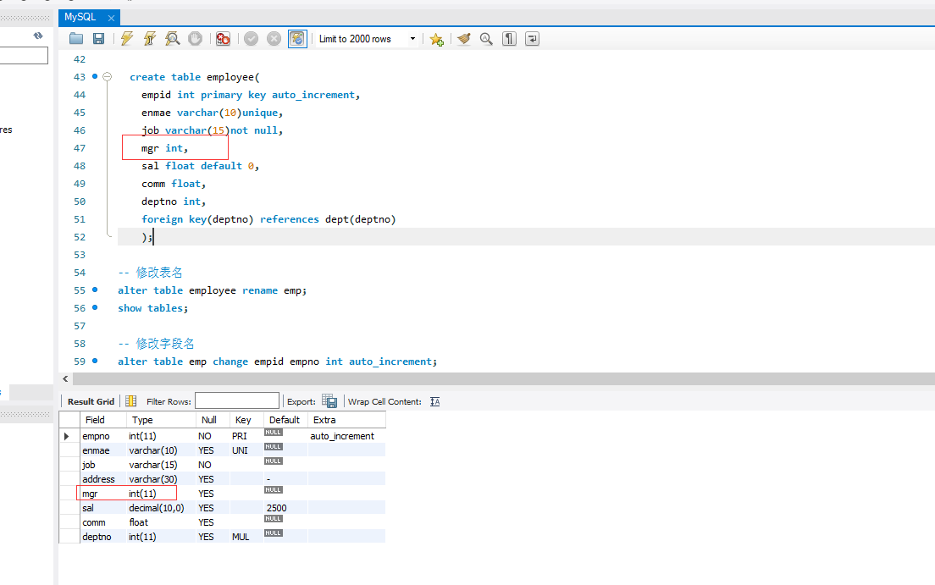The width and height of the screenshot is (935, 585).
Task: Toggle word wrap icon in editor toolbar
Action: [532, 39]
